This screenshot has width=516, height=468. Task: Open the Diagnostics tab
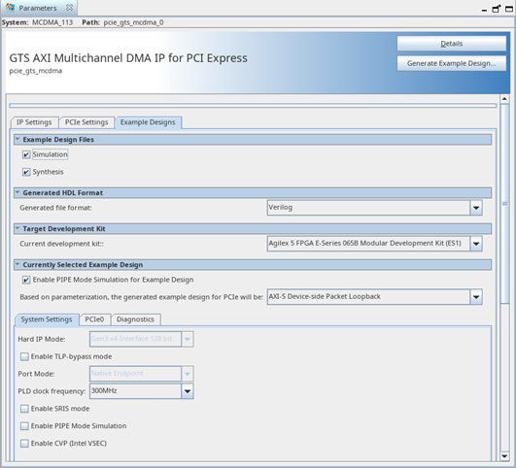coord(136,319)
